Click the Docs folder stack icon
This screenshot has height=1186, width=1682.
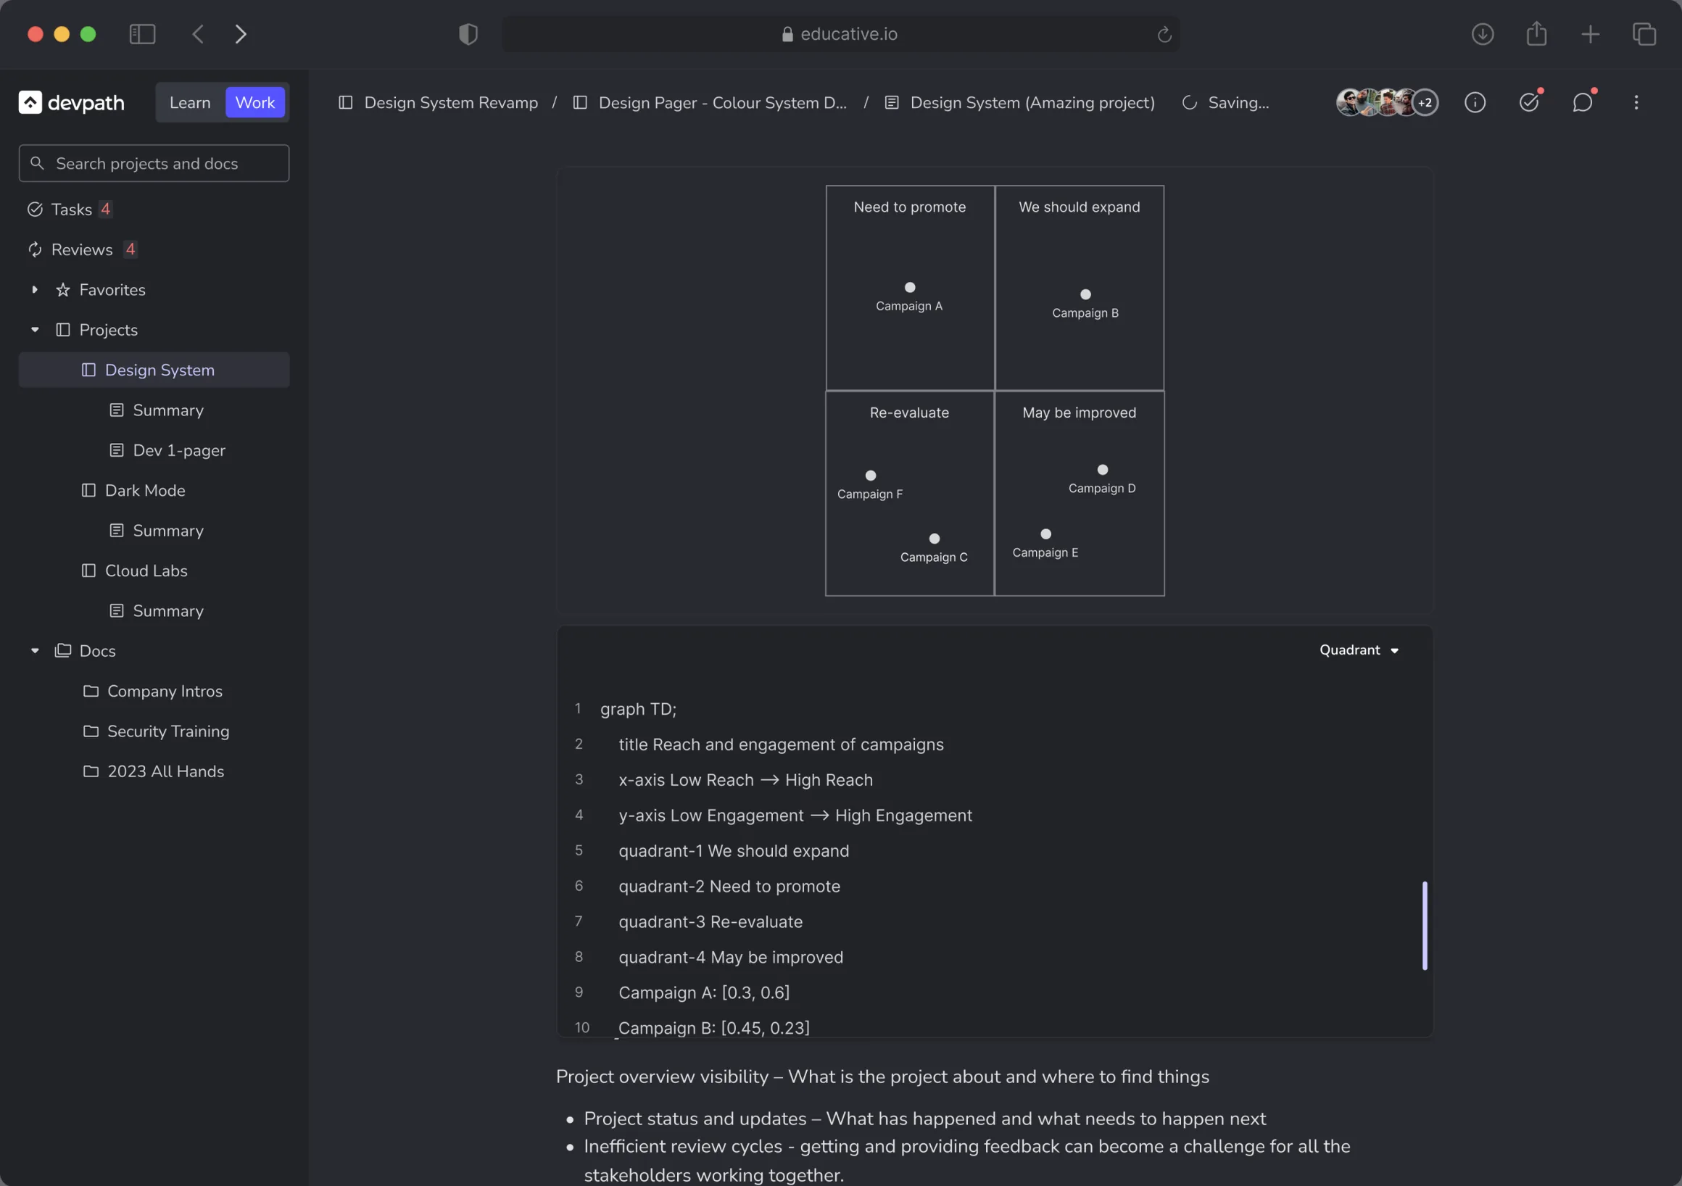click(63, 650)
